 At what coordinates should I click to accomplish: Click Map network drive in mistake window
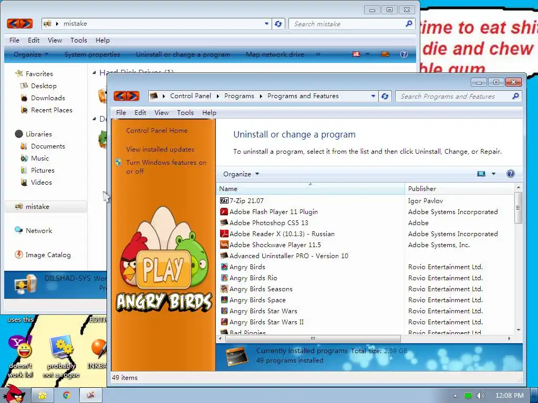pos(275,54)
